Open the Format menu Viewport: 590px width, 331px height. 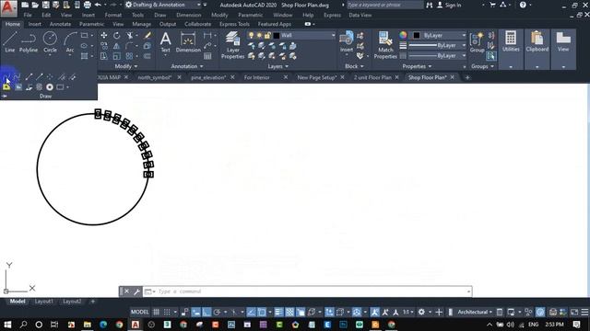pos(112,15)
